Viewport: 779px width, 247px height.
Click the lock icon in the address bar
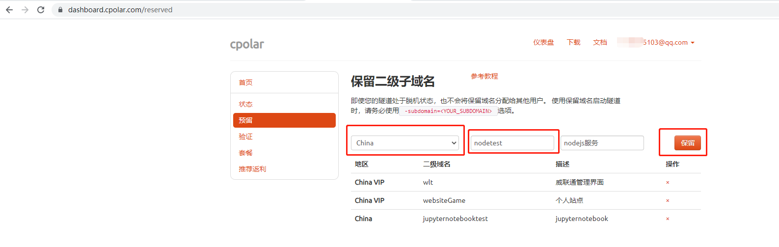60,10
